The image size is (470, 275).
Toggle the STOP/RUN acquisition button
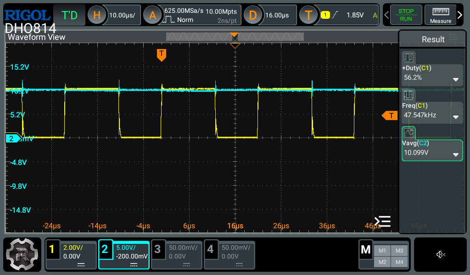pos(406,15)
